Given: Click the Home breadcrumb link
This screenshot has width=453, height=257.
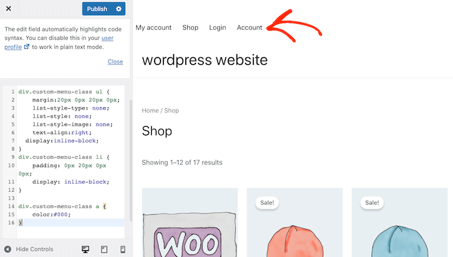Looking at the screenshot, I should (151, 111).
